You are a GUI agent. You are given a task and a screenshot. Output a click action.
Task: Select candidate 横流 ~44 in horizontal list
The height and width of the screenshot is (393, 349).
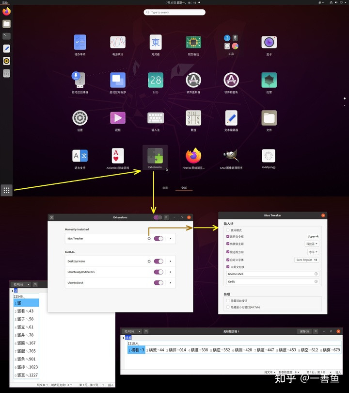155,350
